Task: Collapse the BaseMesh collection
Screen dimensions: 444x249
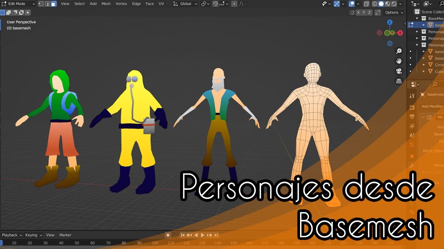Action: click(417, 18)
